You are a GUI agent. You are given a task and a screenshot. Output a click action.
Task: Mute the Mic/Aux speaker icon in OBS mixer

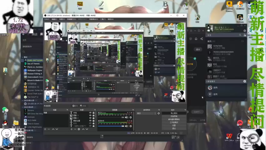(x=127, y=117)
